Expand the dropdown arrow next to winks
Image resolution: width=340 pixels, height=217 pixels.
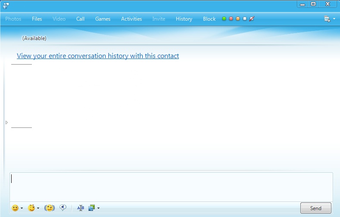pos(38,208)
